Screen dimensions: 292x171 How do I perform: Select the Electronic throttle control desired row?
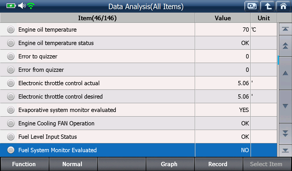pos(138,97)
